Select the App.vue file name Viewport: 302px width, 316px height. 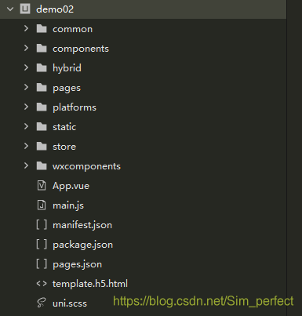tap(71, 186)
